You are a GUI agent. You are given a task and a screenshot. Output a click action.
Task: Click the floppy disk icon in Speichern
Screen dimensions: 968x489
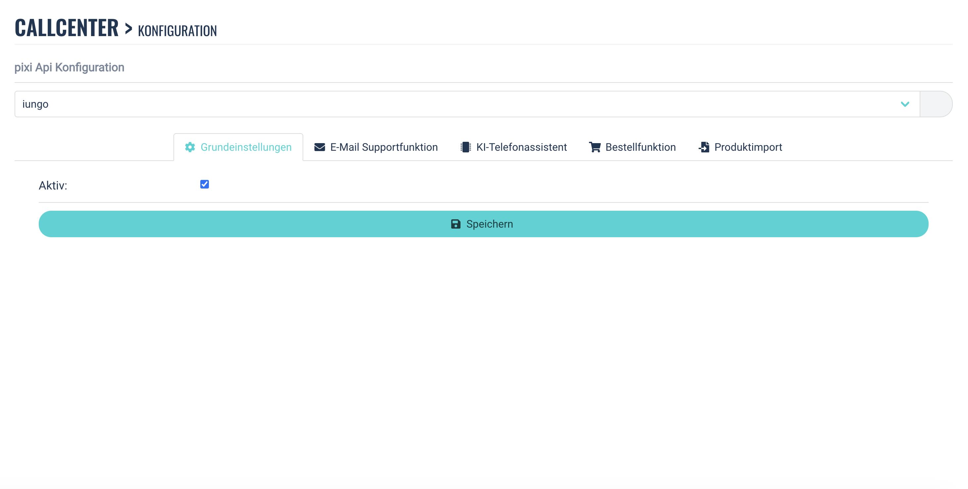point(456,224)
